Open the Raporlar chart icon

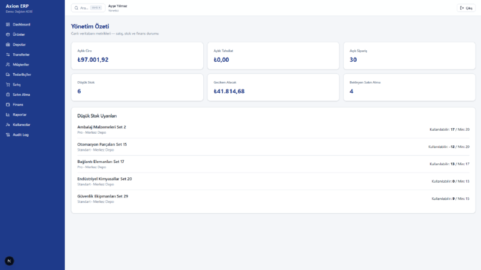pos(8,114)
